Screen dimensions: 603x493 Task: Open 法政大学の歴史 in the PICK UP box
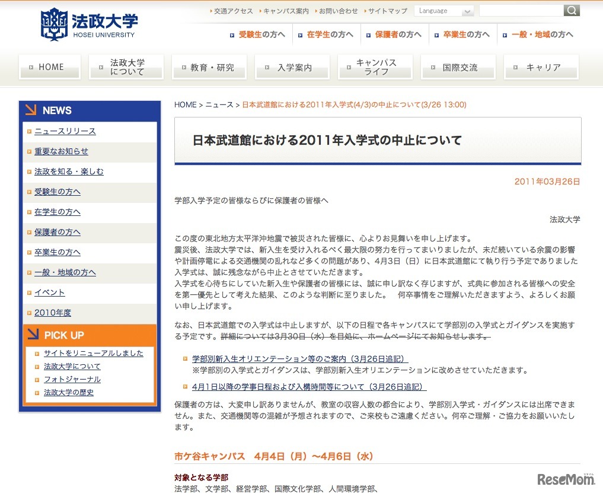tap(68, 393)
